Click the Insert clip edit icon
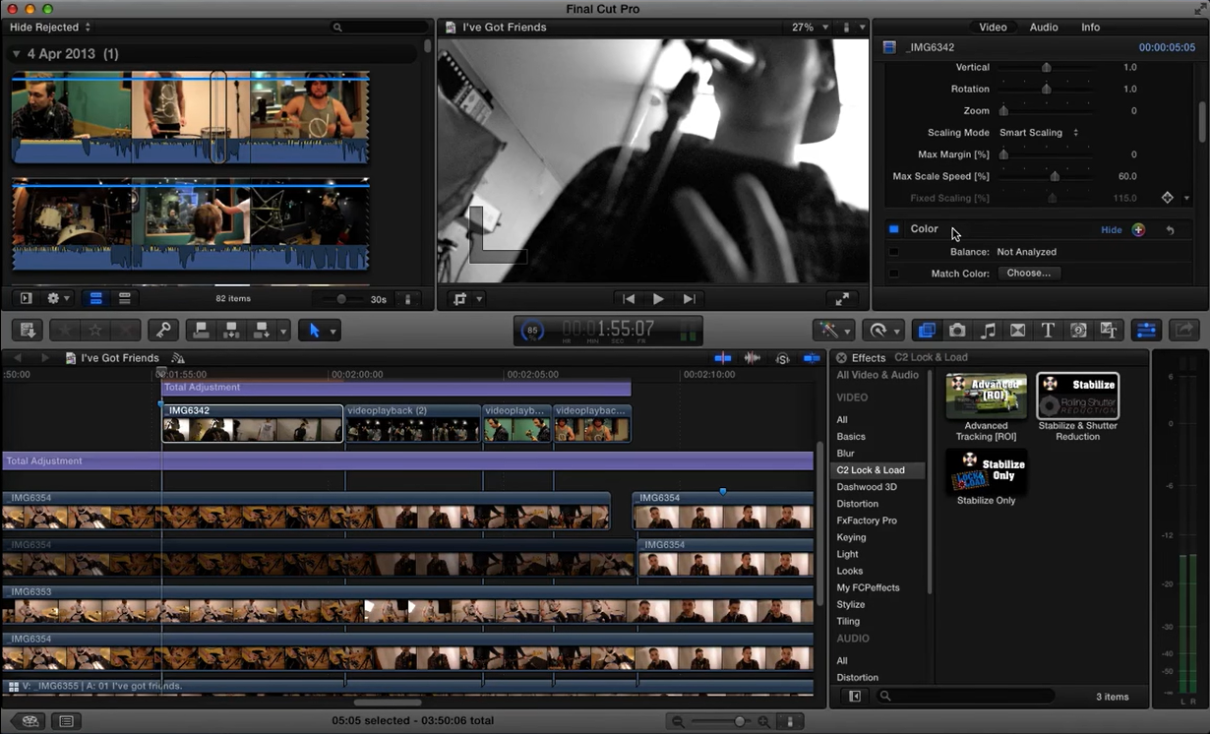The width and height of the screenshot is (1210, 734). click(231, 331)
